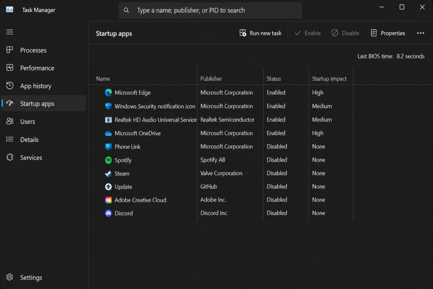
Task: Select Realtek HD Audio Universal Service
Action: 156,120
